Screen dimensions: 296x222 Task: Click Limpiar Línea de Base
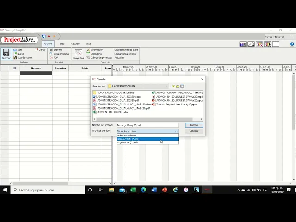pos(125,54)
